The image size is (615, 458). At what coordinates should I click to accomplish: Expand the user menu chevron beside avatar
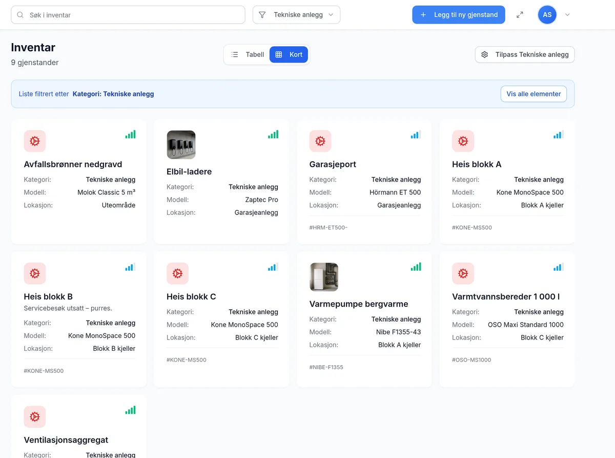[567, 15]
